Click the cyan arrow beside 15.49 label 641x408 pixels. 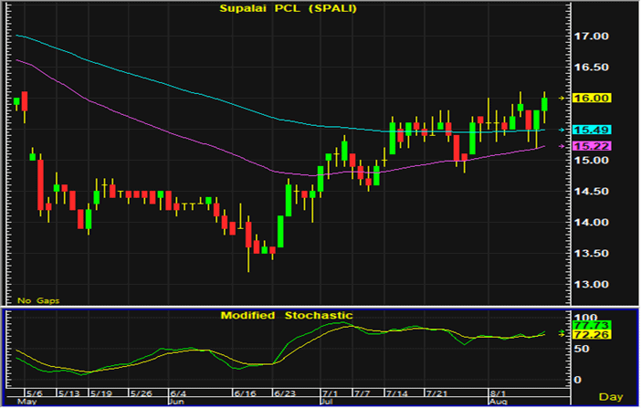click(560, 131)
